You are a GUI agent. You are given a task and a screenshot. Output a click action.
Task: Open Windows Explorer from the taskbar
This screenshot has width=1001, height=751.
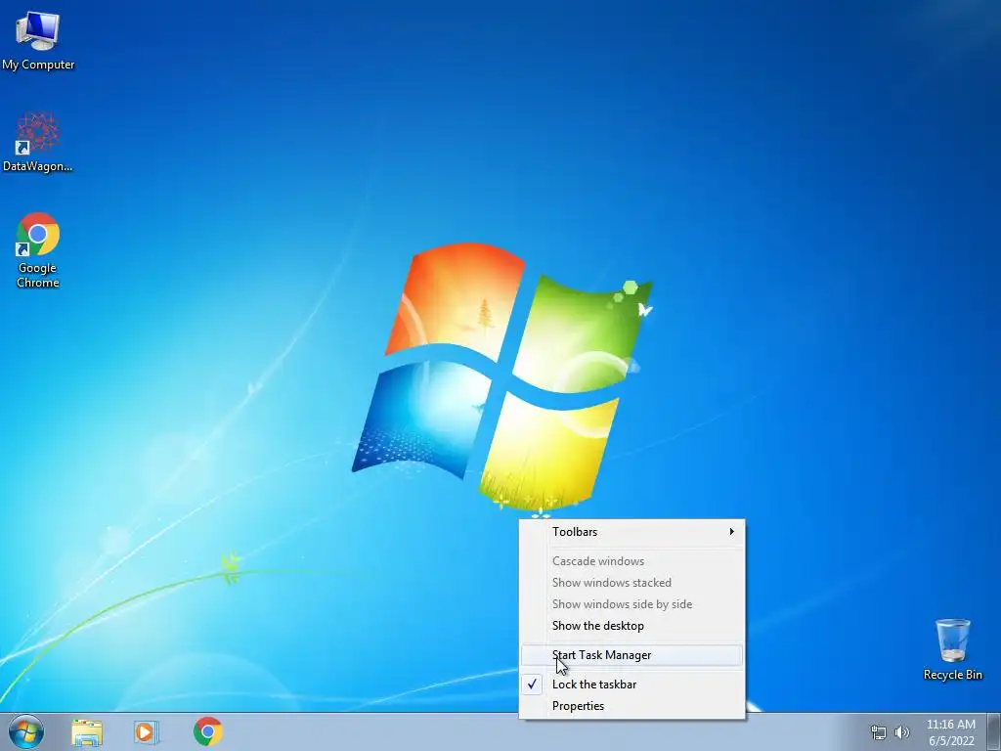[x=87, y=732]
